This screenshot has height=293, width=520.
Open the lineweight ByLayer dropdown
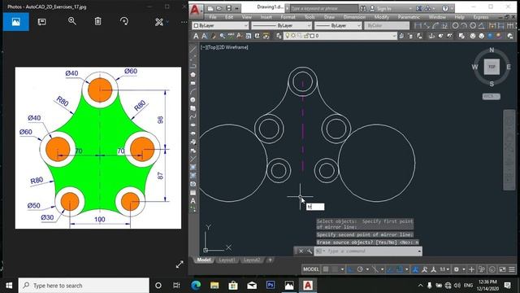tap(338, 25)
